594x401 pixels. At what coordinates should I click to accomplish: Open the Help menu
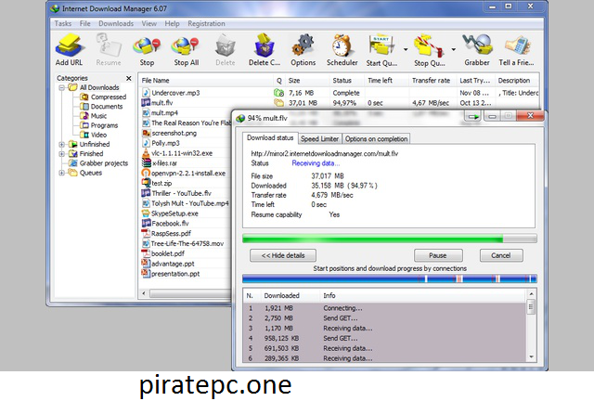[x=172, y=23]
